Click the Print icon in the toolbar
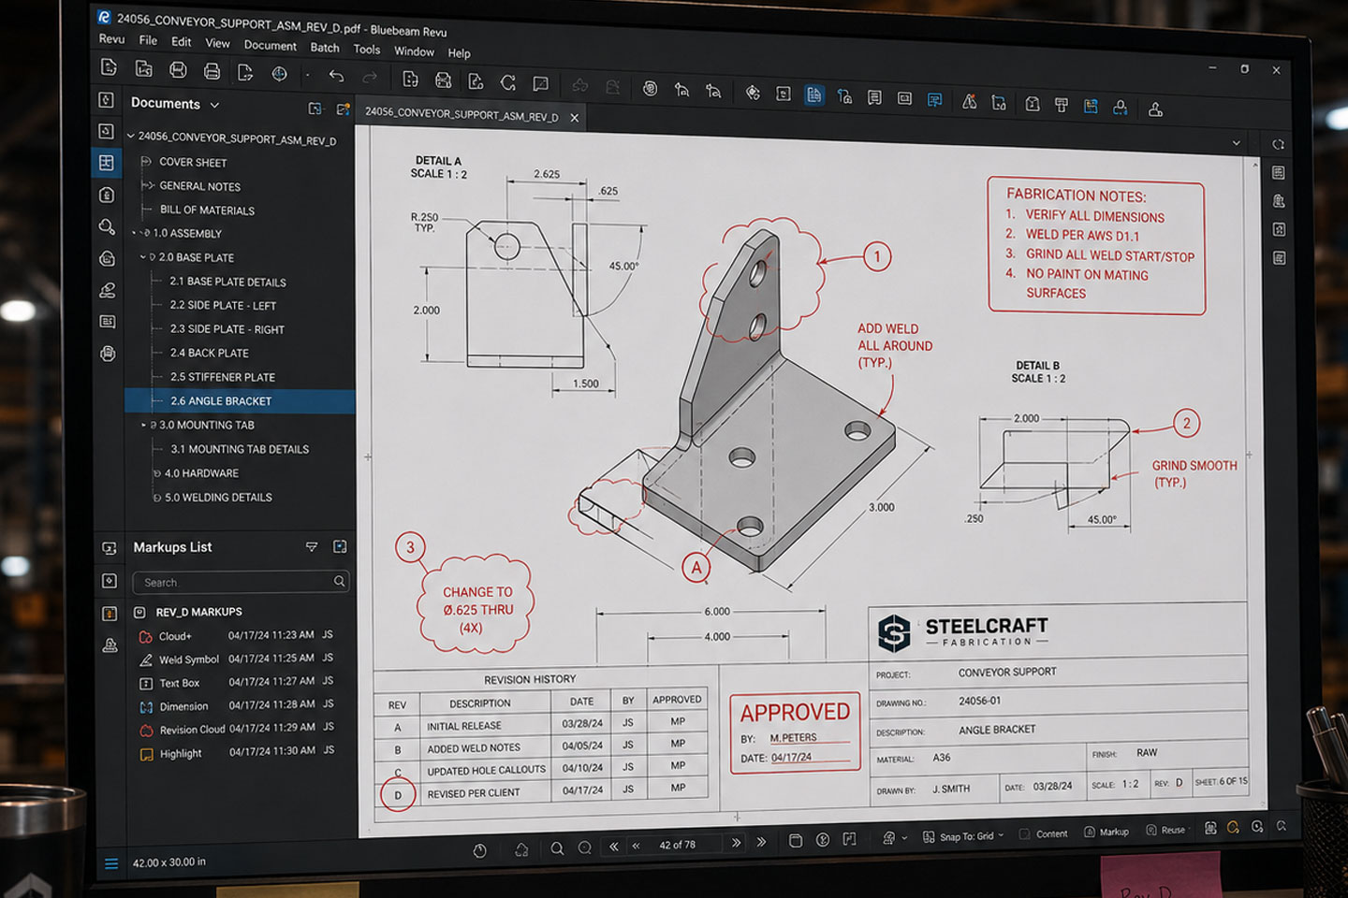The height and width of the screenshot is (898, 1348). pos(212,71)
